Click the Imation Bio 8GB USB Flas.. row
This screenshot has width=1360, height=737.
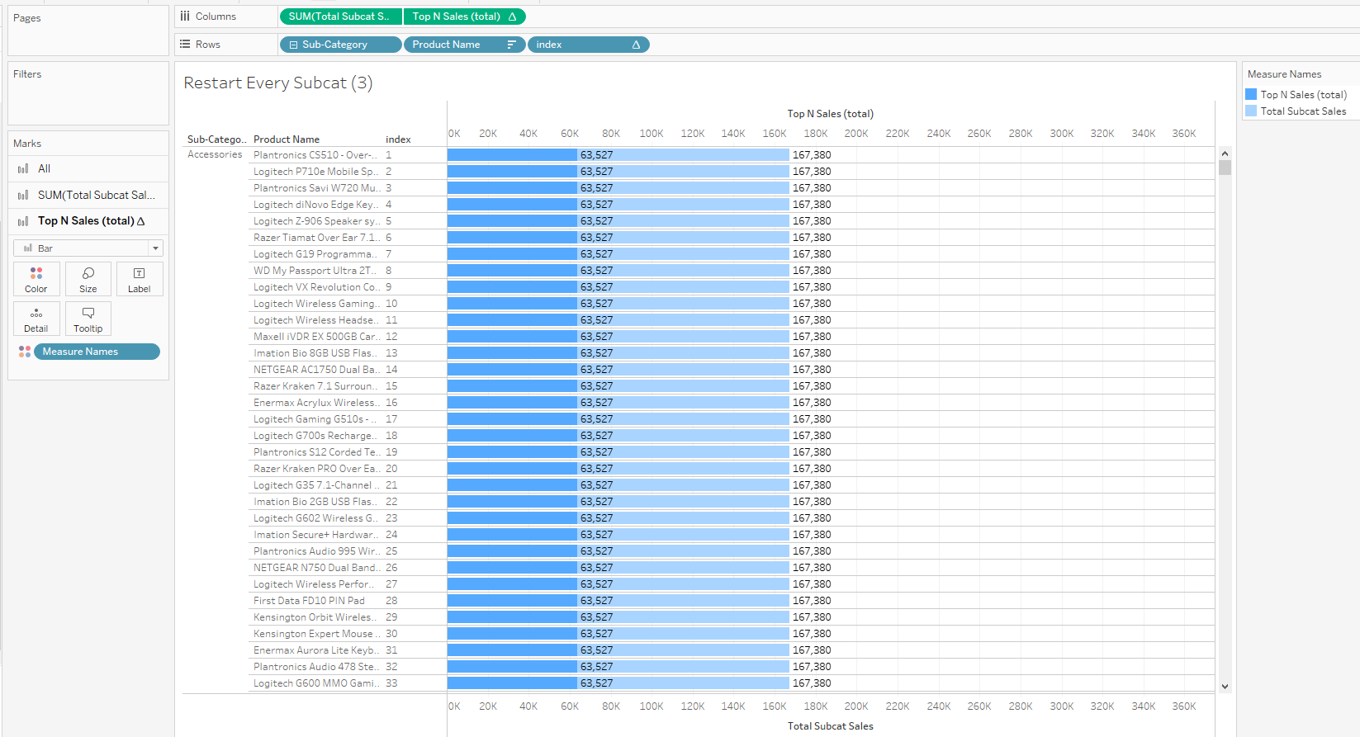click(315, 353)
